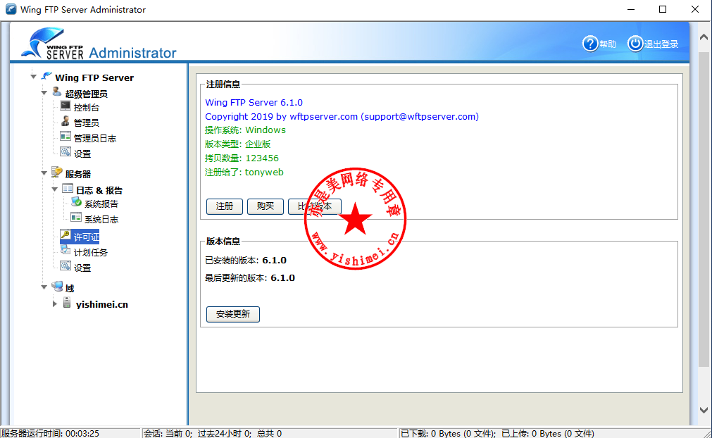The image size is (712, 438).
Task: Open the 计划任务 scheduled task icon
Action: (x=65, y=251)
